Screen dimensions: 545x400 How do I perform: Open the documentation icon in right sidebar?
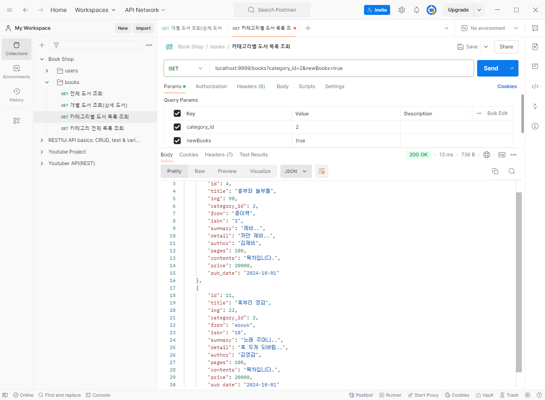[535, 47]
